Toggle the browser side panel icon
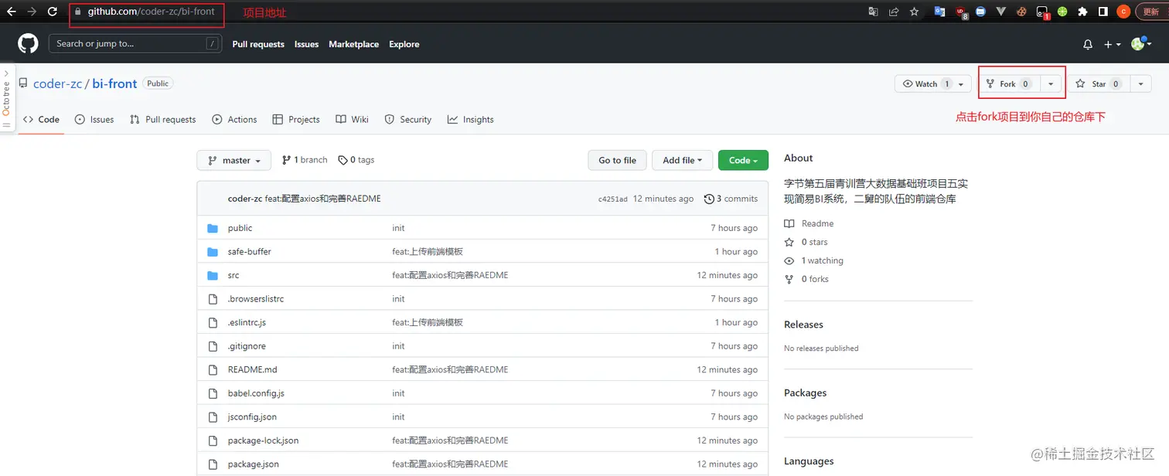Screen dimensions: 1169x476 [x=1103, y=12]
